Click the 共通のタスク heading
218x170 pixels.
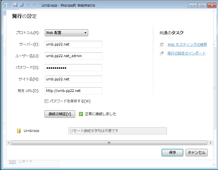171,33
